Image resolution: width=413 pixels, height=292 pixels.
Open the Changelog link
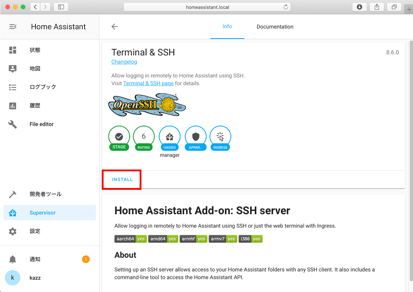tap(124, 62)
